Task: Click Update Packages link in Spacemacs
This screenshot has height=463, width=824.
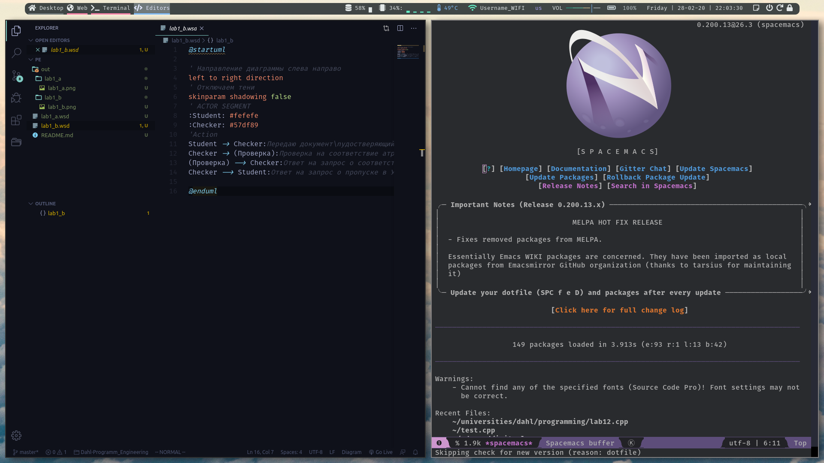Action: 561,177
